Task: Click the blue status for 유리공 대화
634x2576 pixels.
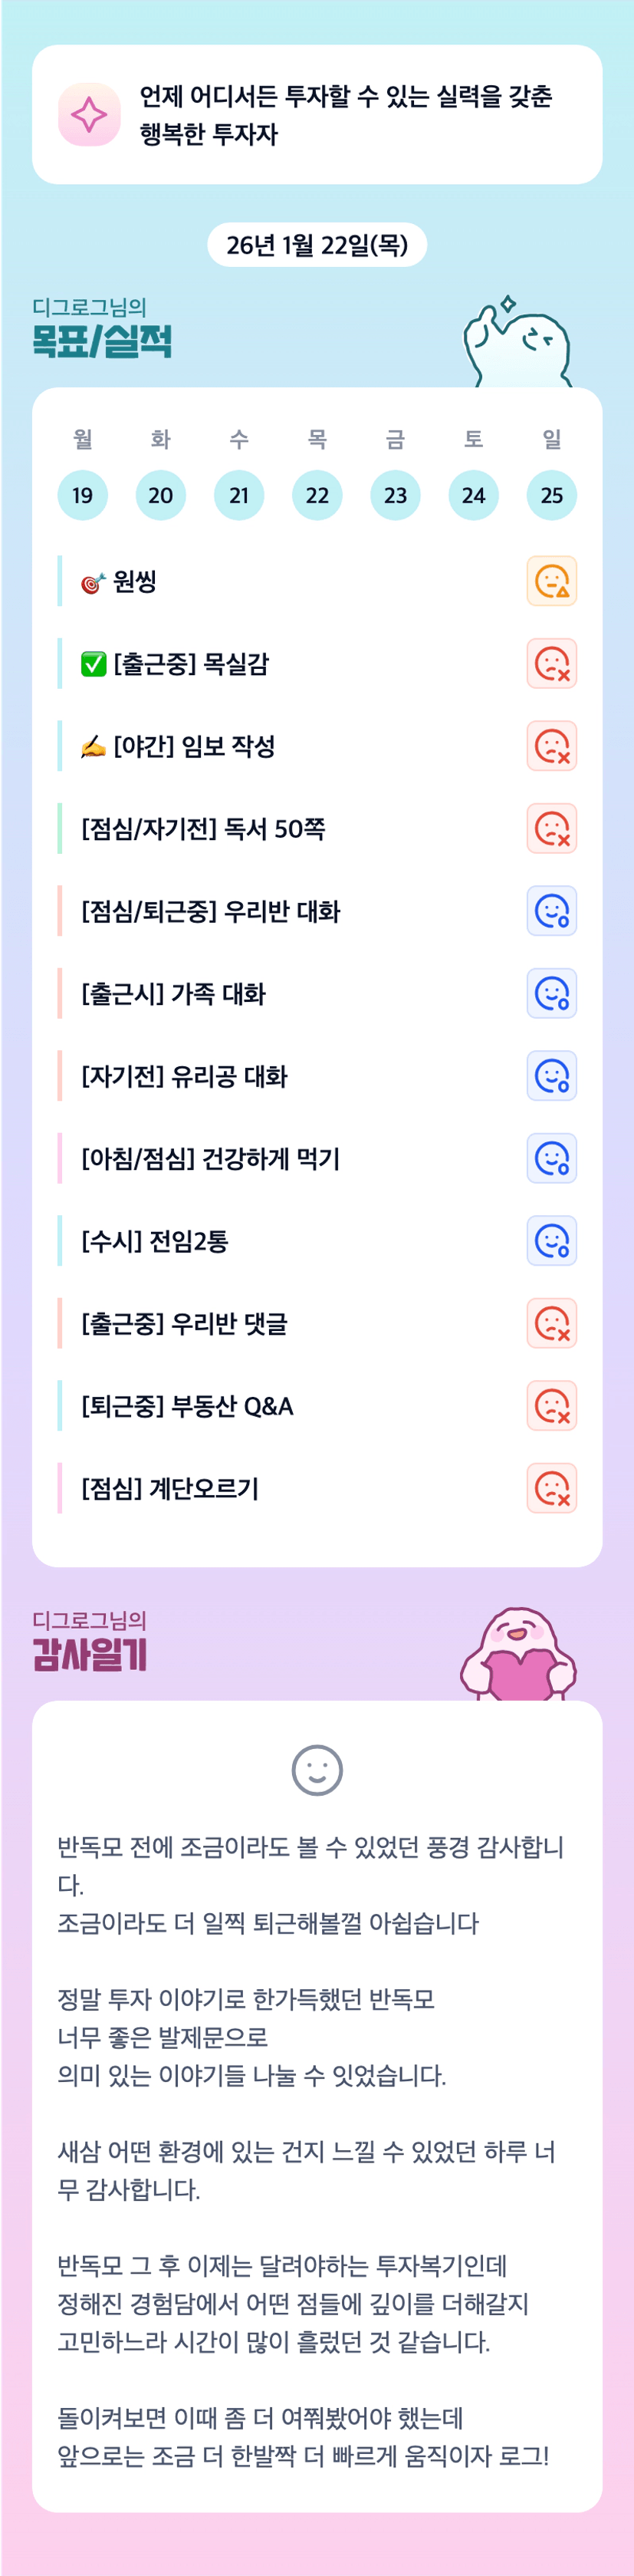Action: tap(552, 1076)
